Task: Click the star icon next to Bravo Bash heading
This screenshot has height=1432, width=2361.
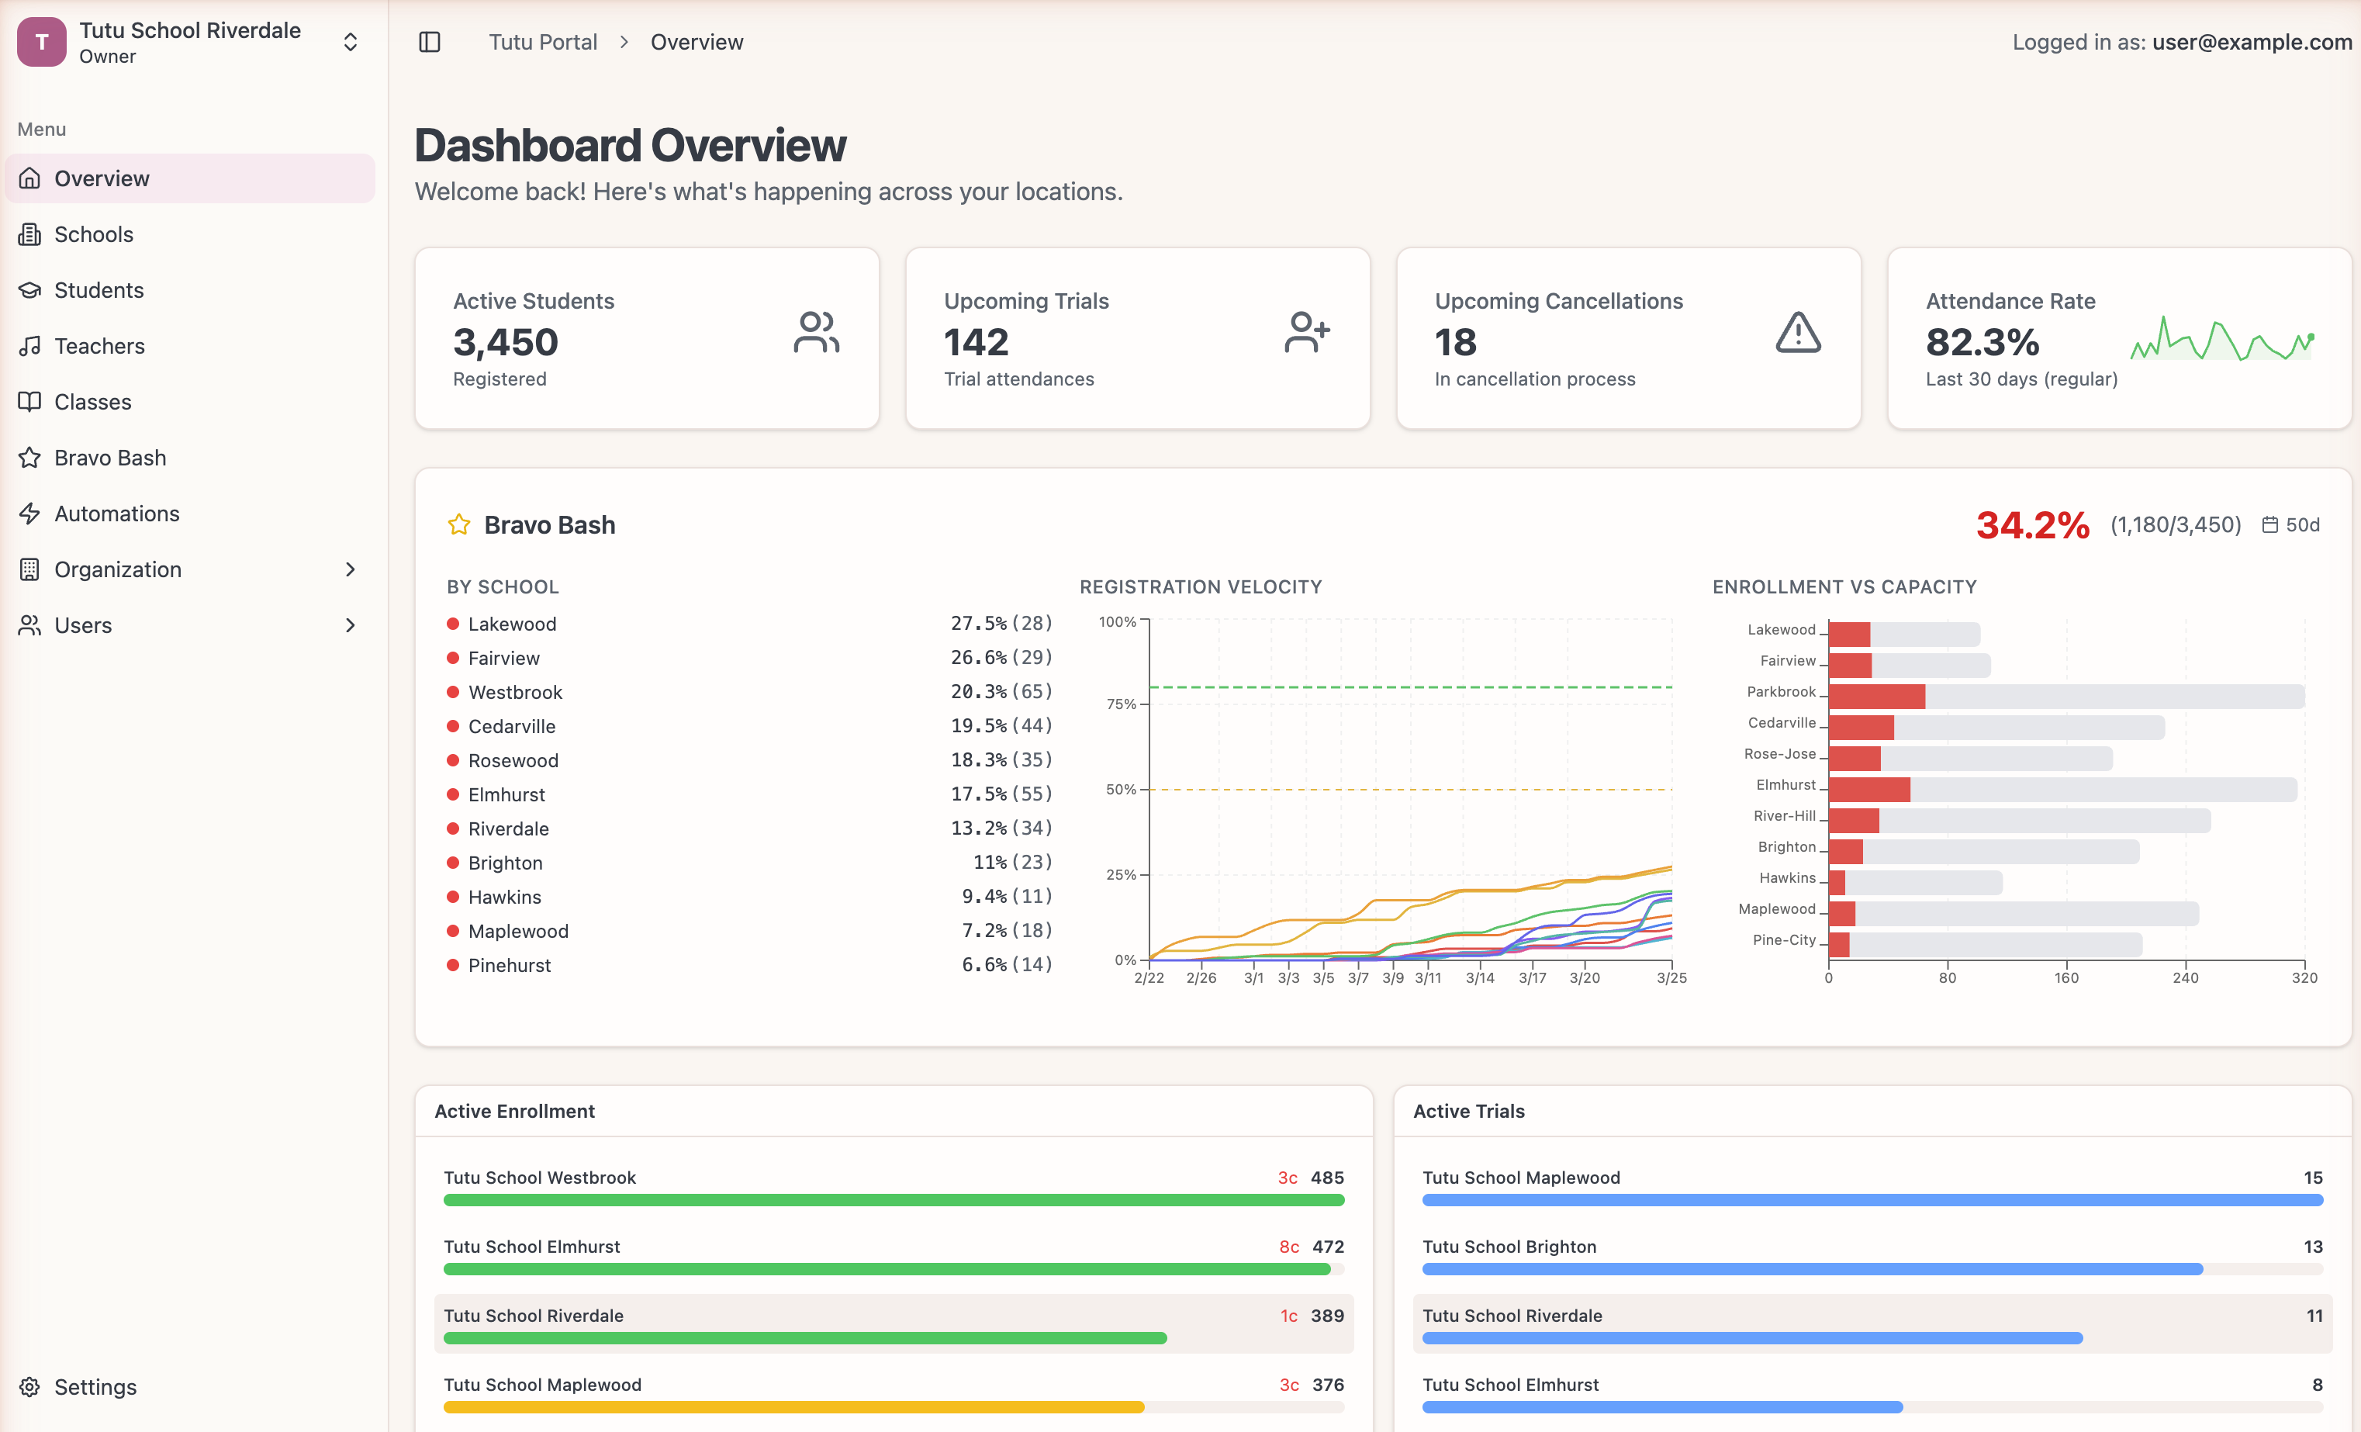Action: tap(460, 524)
